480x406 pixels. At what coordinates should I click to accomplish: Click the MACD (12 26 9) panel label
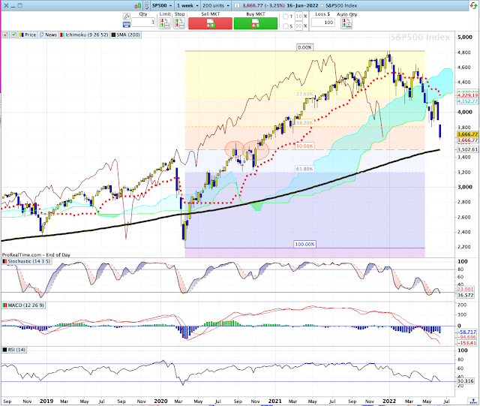tap(23, 305)
